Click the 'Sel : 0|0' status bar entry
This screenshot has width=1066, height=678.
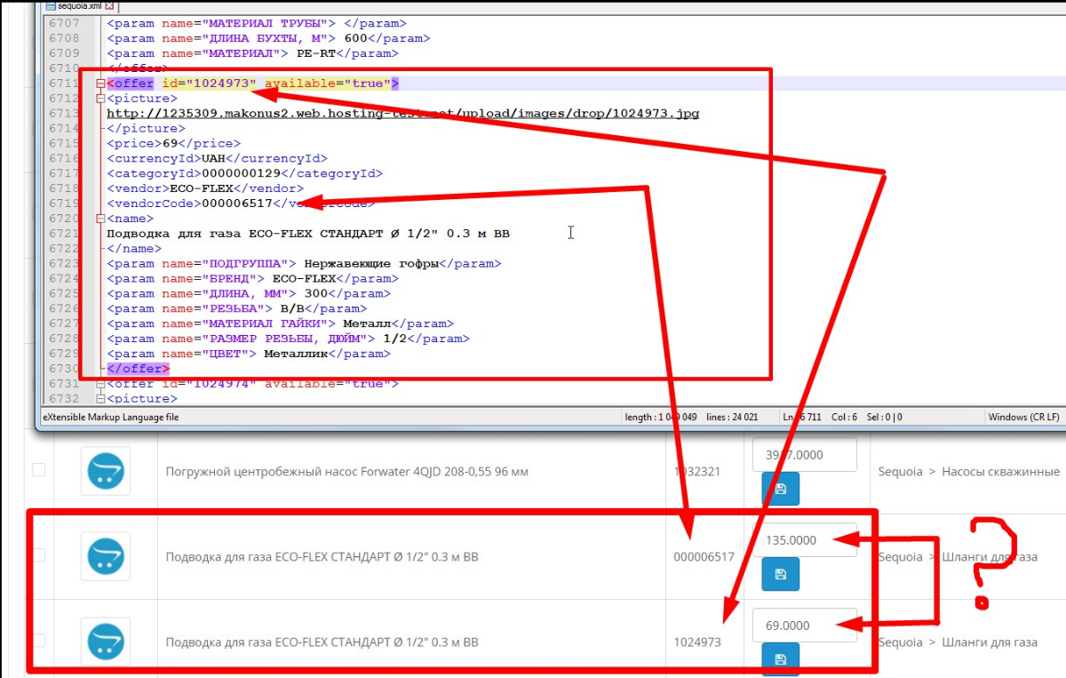click(x=886, y=417)
